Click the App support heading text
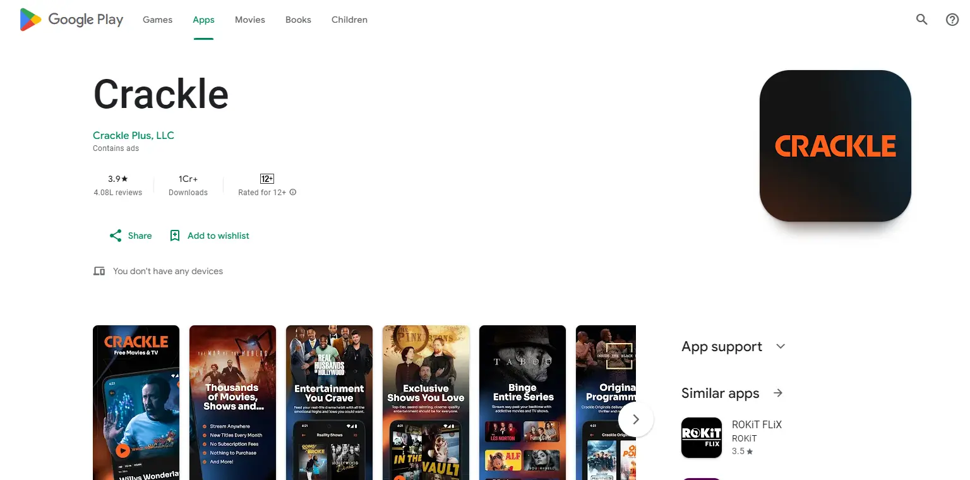 pyautogui.click(x=722, y=346)
